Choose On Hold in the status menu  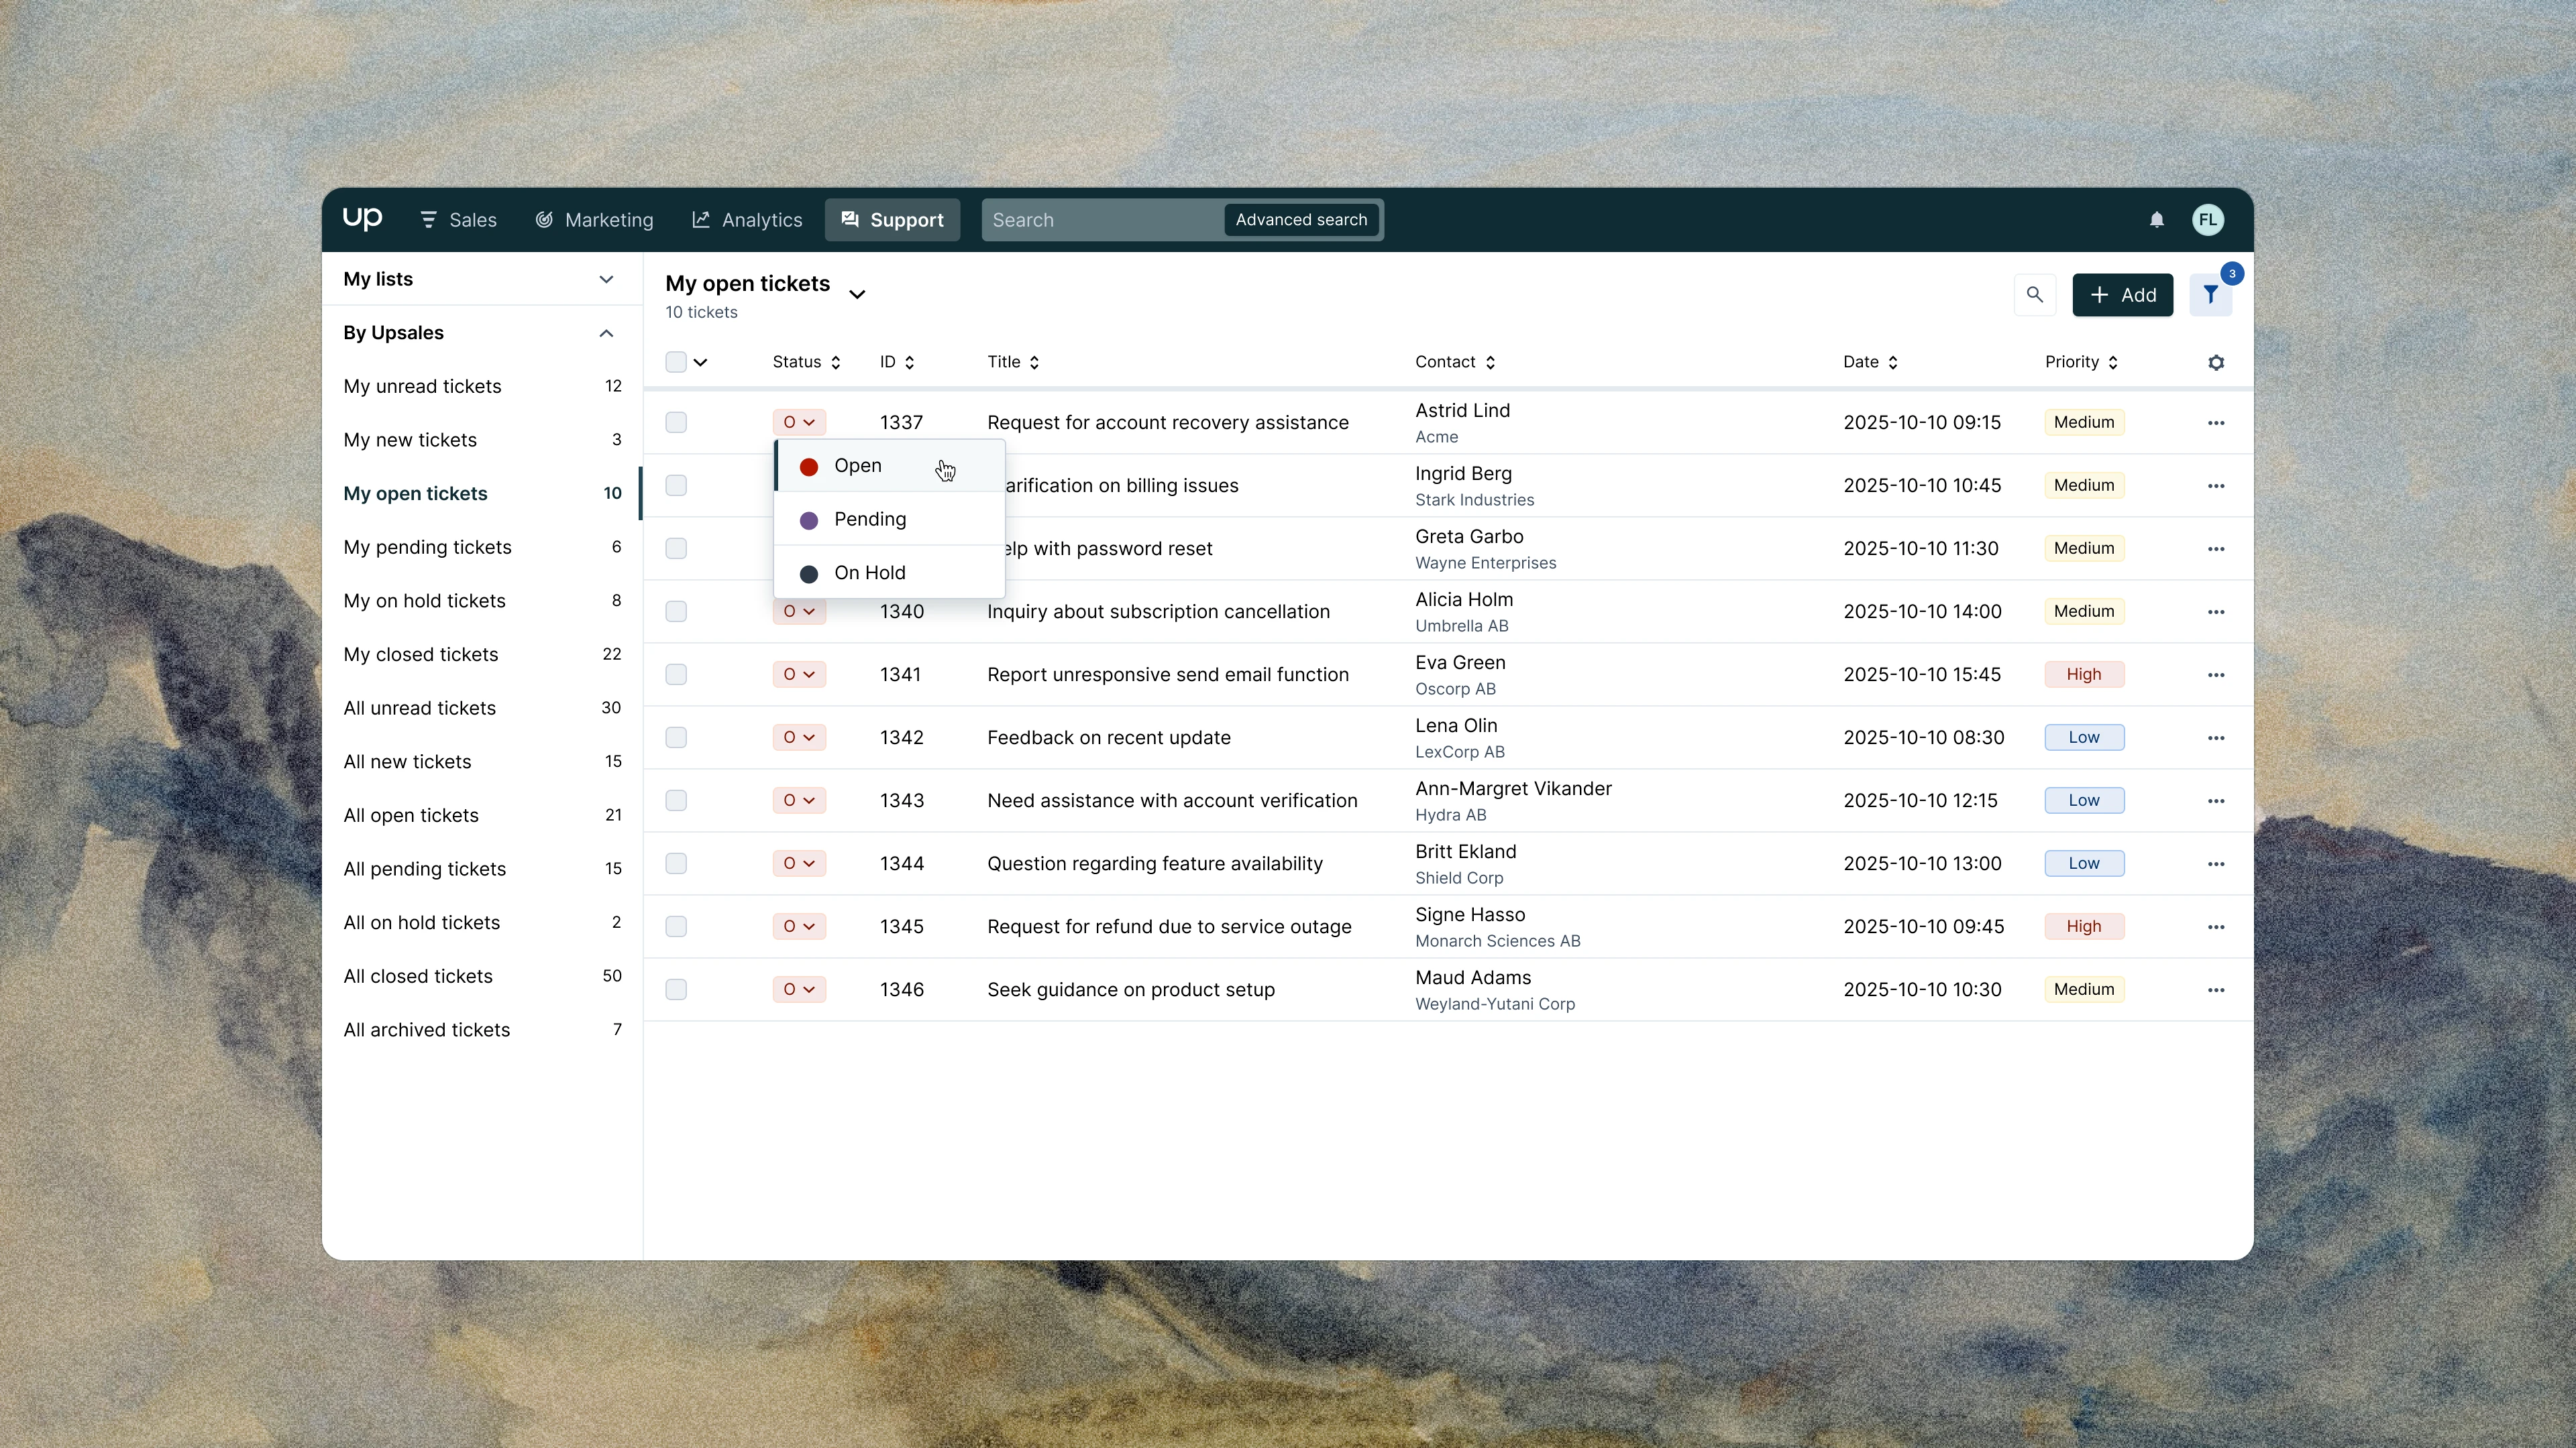coord(889,572)
